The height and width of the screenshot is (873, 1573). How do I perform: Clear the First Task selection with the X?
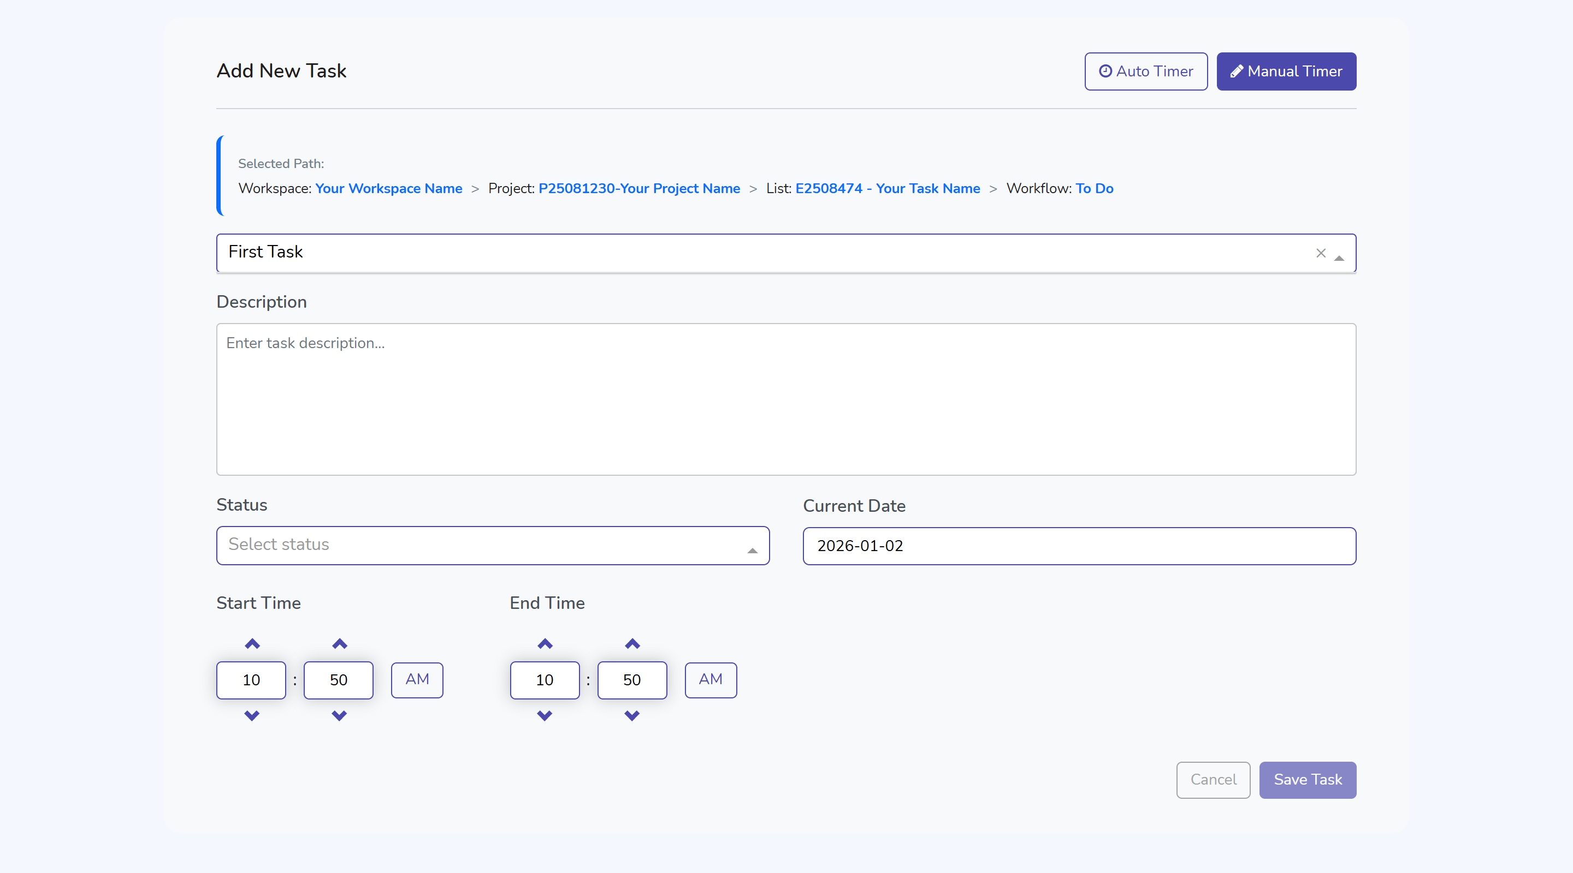(1321, 253)
